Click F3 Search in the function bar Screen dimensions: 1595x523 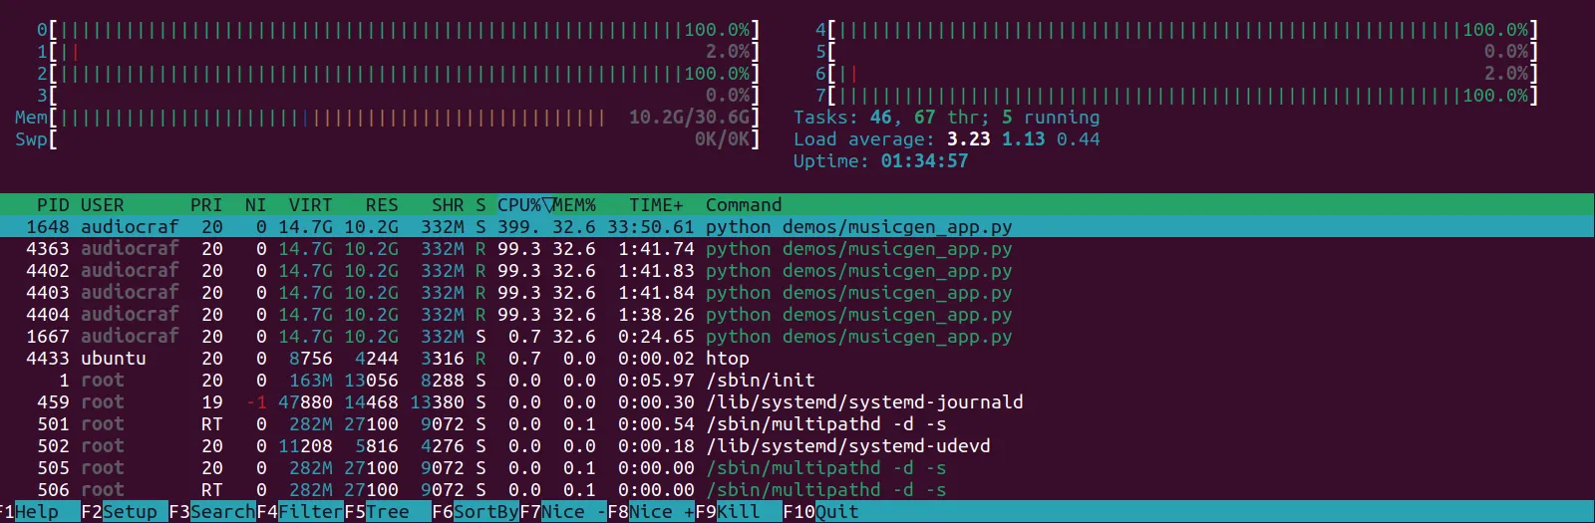(x=212, y=512)
